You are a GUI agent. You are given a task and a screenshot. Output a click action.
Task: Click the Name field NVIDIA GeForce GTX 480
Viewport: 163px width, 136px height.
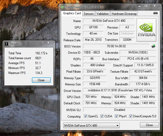coord(109,21)
